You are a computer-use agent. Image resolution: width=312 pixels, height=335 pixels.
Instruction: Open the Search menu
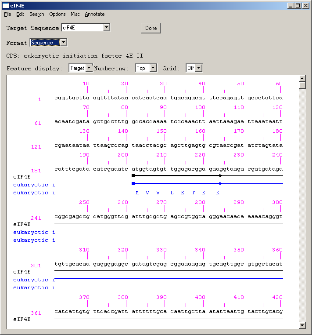point(37,14)
